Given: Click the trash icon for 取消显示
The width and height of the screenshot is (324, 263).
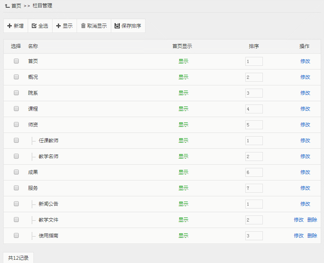Looking at the screenshot, I should point(83,26).
